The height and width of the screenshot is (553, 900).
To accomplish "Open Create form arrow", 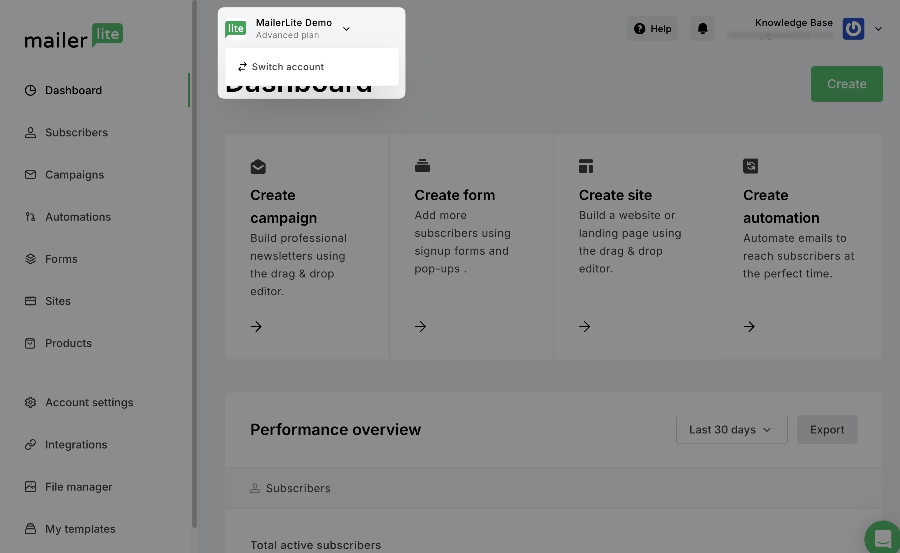I will pos(420,326).
